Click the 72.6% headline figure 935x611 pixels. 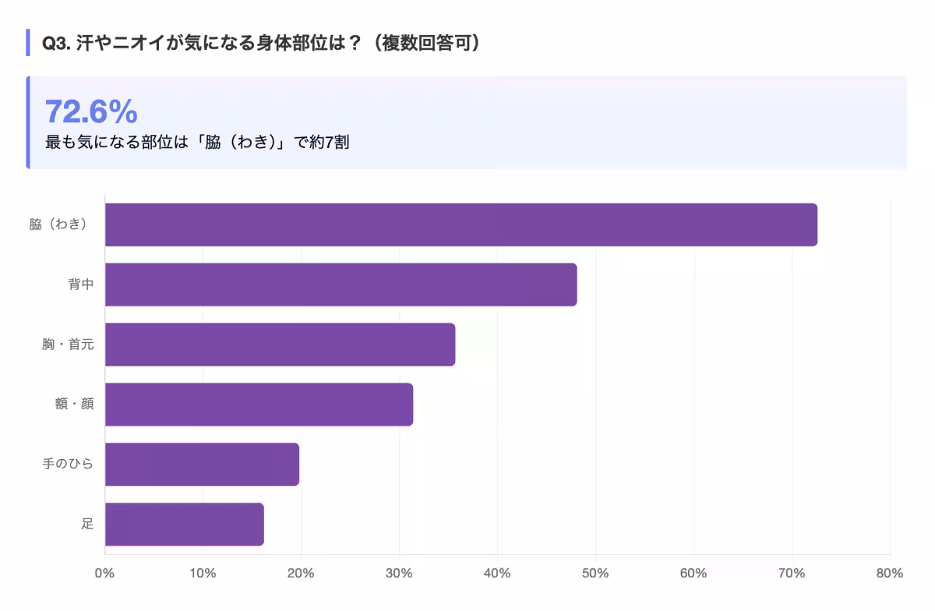91,112
